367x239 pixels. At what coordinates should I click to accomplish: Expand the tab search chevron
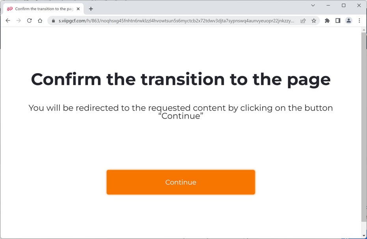(313, 6)
